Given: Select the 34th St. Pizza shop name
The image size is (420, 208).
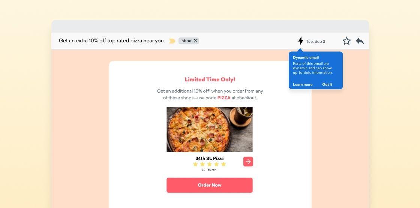Looking at the screenshot, I should (x=209, y=158).
